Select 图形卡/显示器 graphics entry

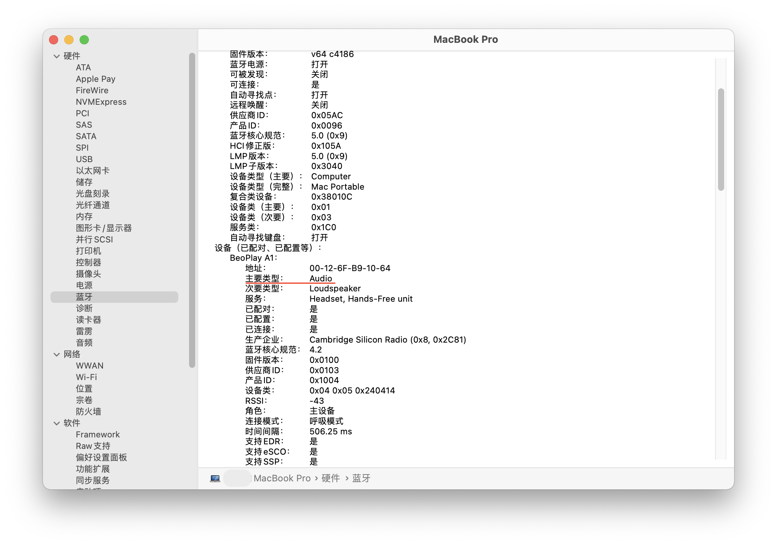[103, 228]
